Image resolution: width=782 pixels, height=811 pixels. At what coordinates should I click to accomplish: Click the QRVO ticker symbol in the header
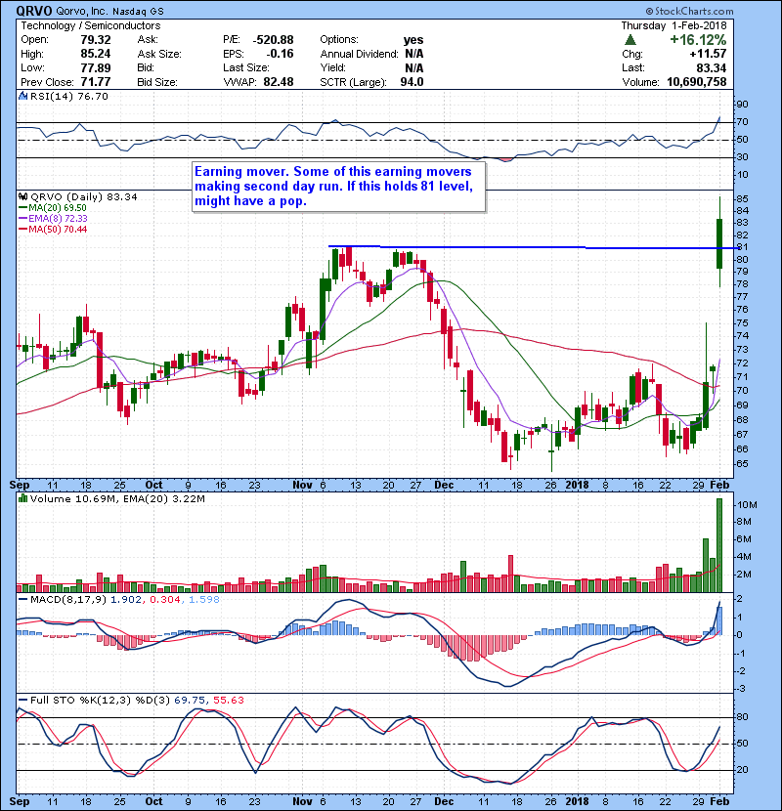pyautogui.click(x=33, y=11)
